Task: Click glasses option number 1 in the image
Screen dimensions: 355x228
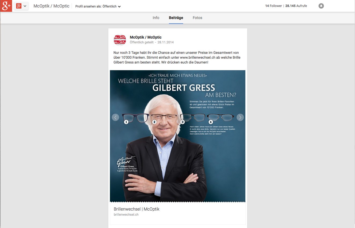Action: pyautogui.click(x=135, y=118)
